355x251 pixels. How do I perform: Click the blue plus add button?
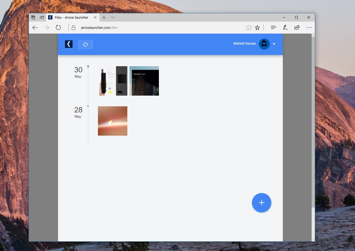point(262,203)
